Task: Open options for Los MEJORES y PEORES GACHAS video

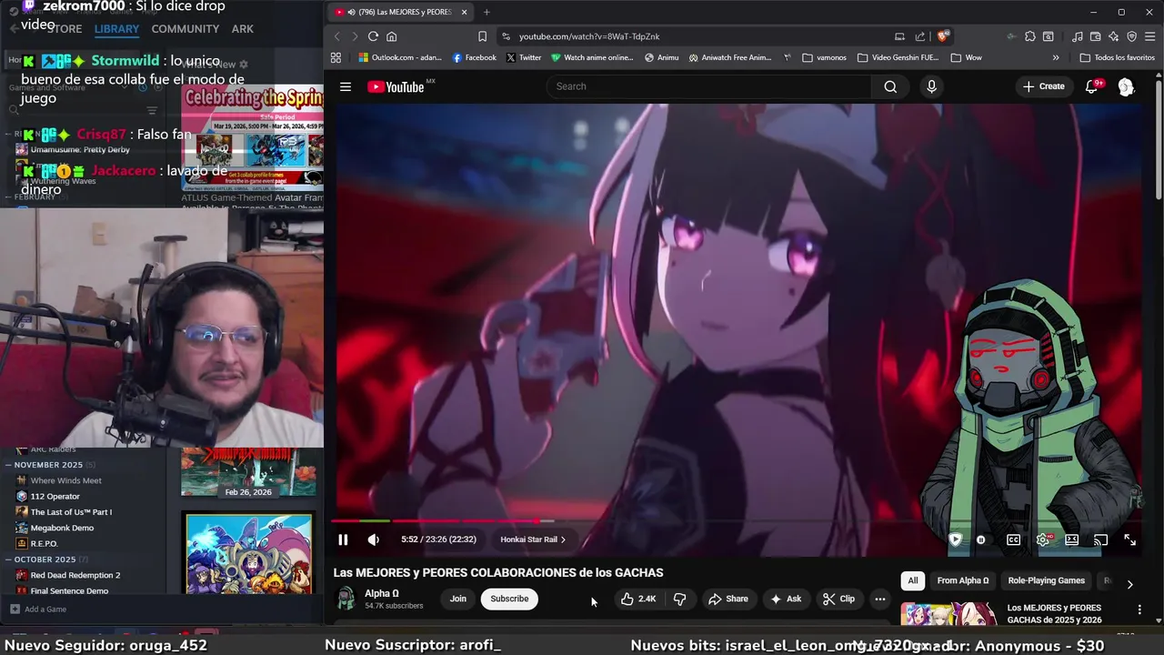Action: click(1139, 610)
